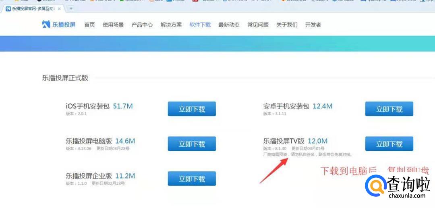Download 乐播投屏TV版 with 立即下载
Screen dimensions: 435x208
[389, 144]
